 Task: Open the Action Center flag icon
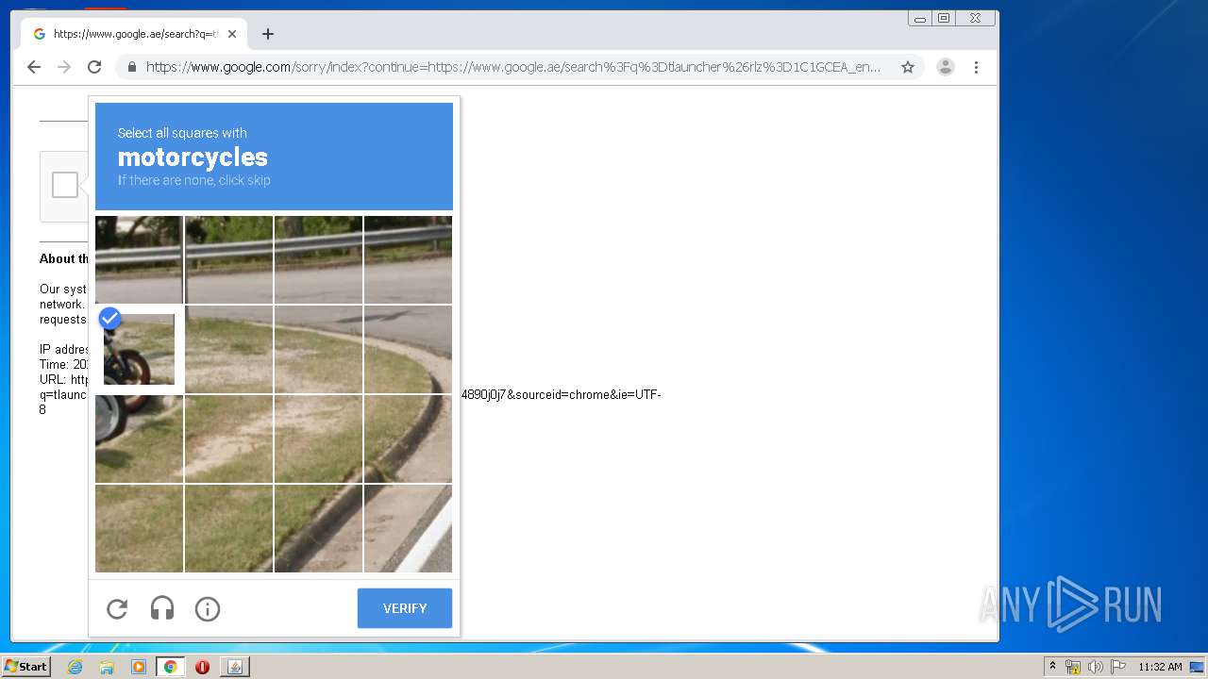point(1118,667)
